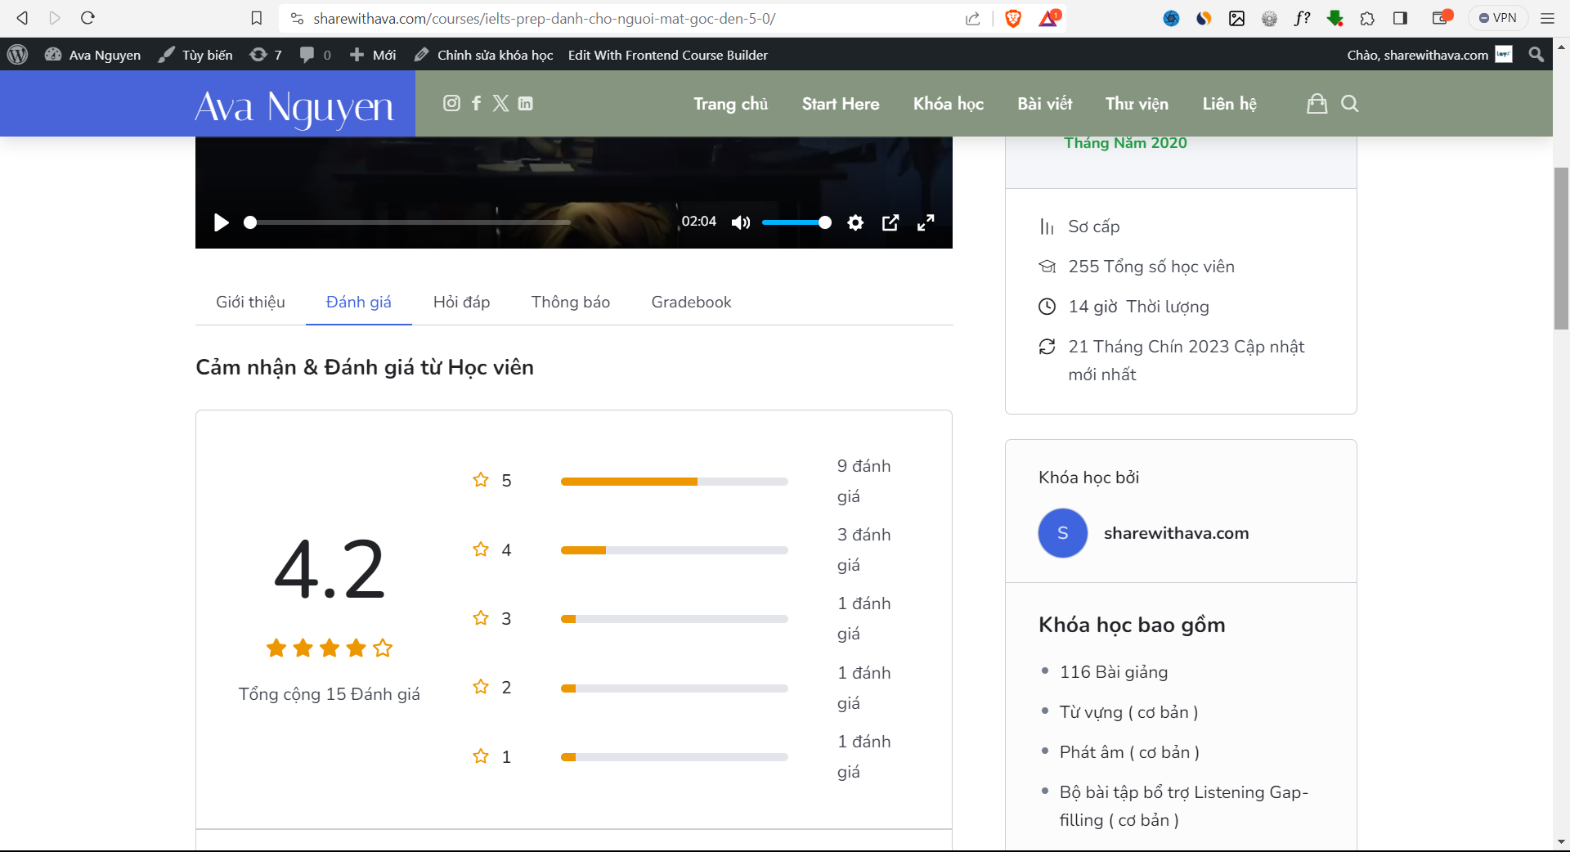Open the LinkedIn social icon
The width and height of the screenshot is (1570, 852).
[525, 103]
